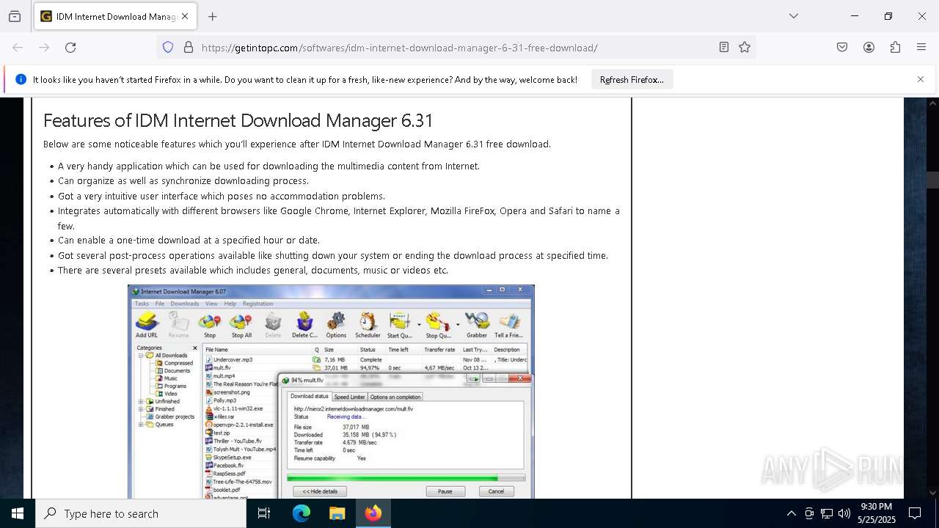Open the Firefox application menu

click(x=921, y=48)
